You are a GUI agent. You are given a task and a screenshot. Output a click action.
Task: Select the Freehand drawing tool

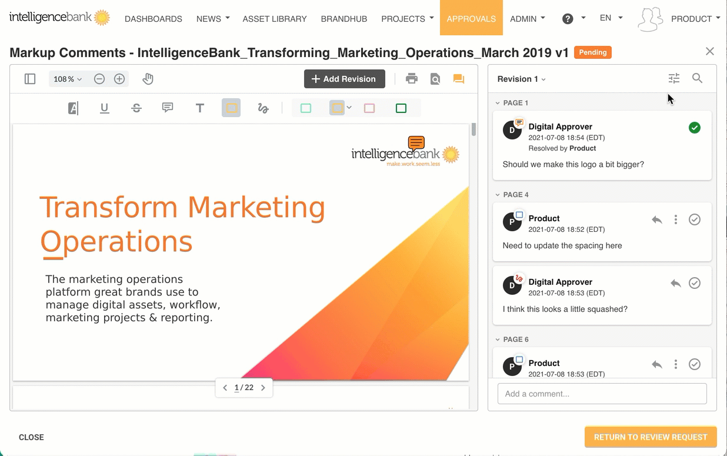[263, 108]
